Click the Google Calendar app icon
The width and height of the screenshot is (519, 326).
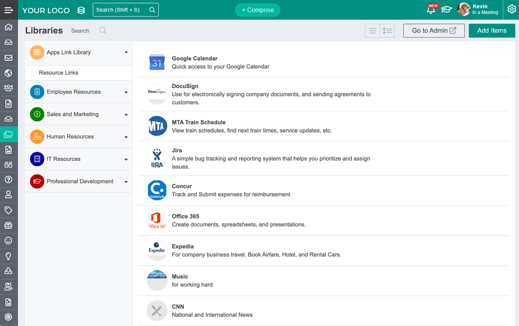pos(157,62)
